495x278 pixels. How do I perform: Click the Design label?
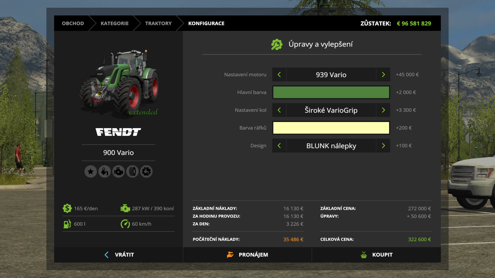[258, 146]
